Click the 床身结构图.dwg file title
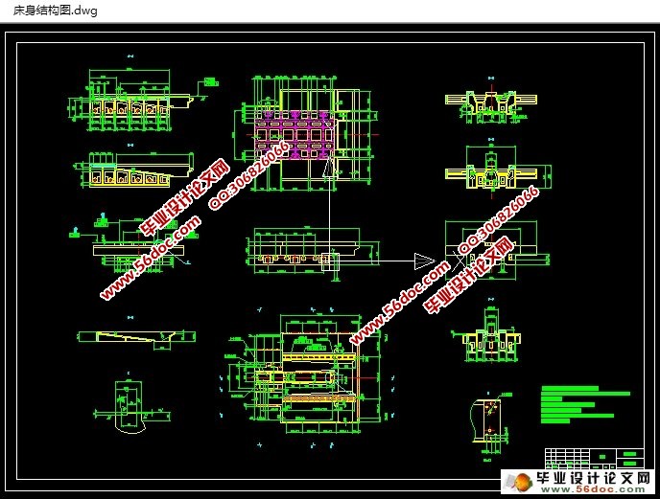 coord(50,10)
